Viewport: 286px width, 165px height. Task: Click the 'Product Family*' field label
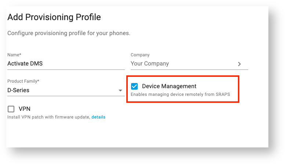pos(23,81)
